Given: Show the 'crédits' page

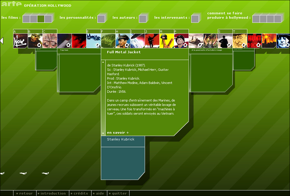Looking at the screenshot, I should (x=80, y=193).
